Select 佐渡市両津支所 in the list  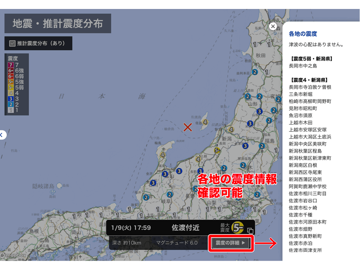pos(305,250)
